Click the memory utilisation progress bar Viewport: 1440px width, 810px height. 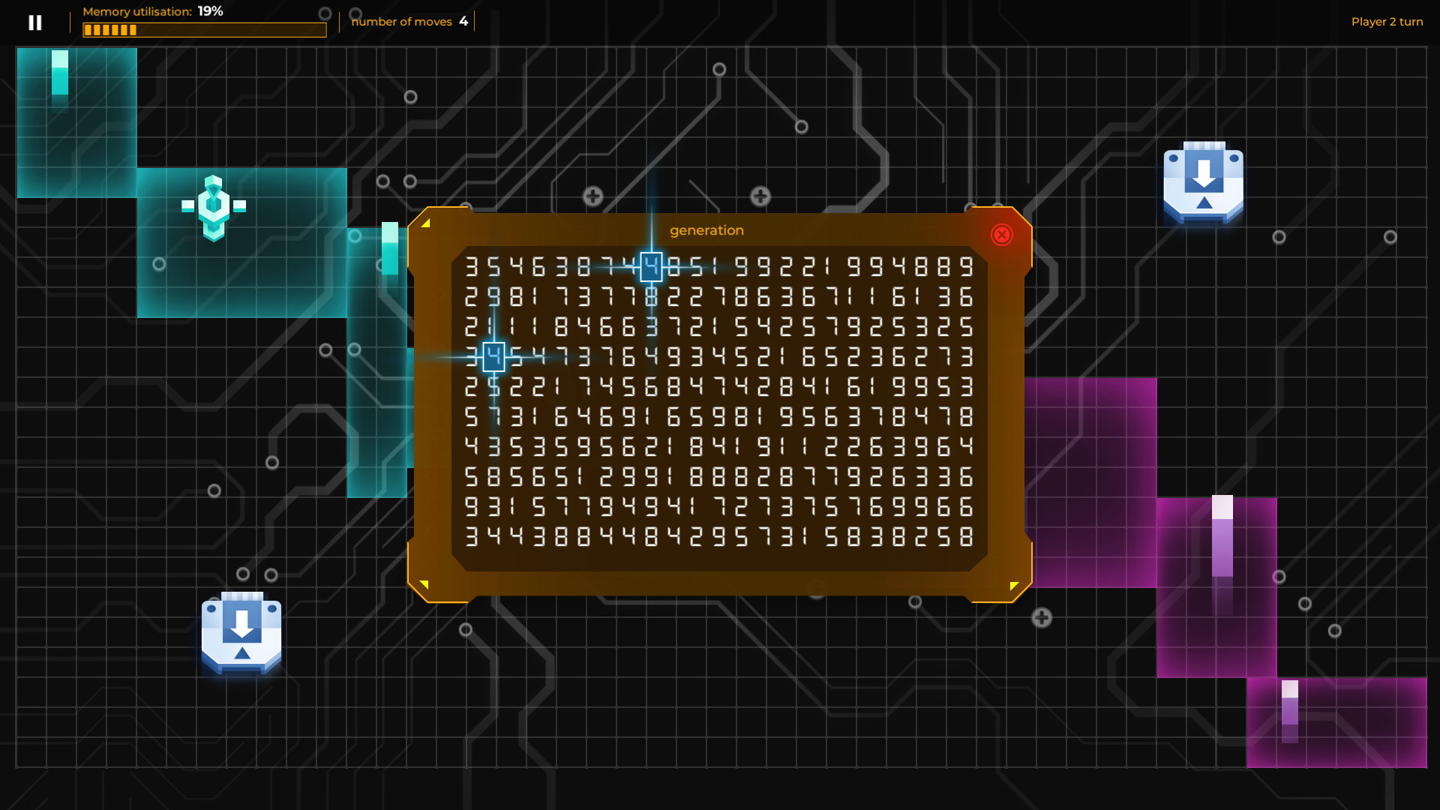[x=204, y=30]
